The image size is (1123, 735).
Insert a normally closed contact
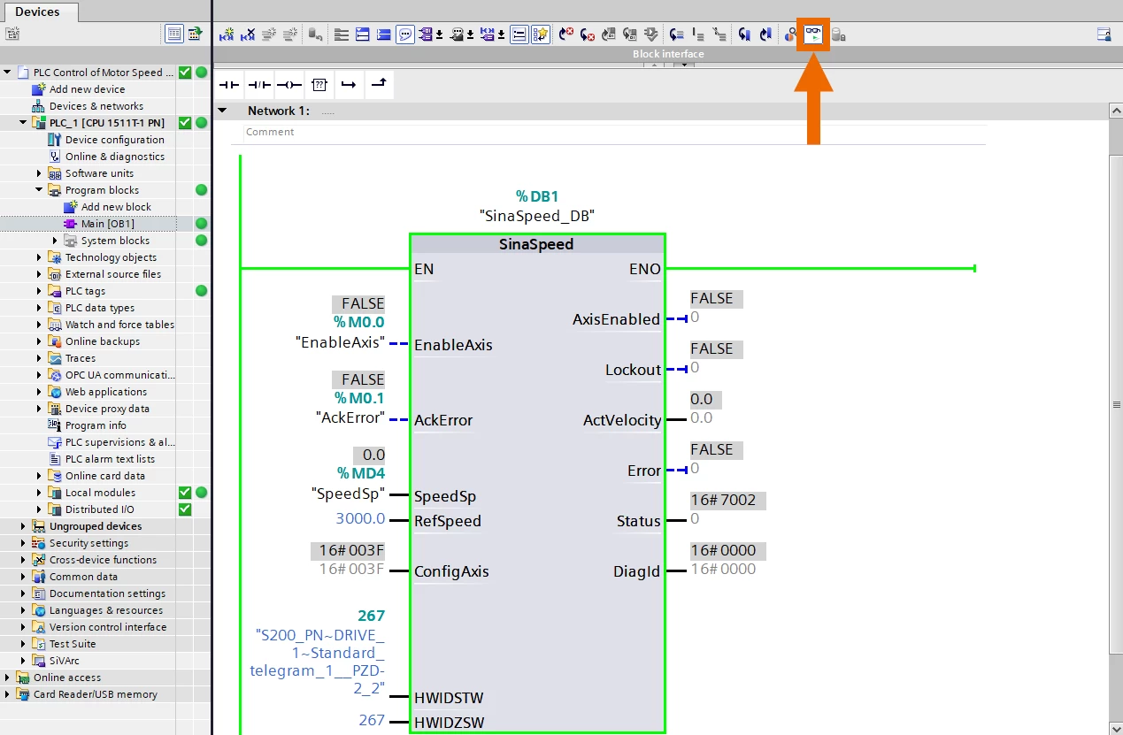259,85
